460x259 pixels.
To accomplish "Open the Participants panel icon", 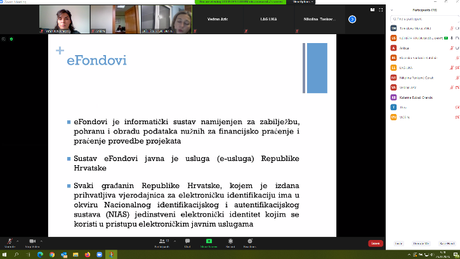I will pos(162,241).
